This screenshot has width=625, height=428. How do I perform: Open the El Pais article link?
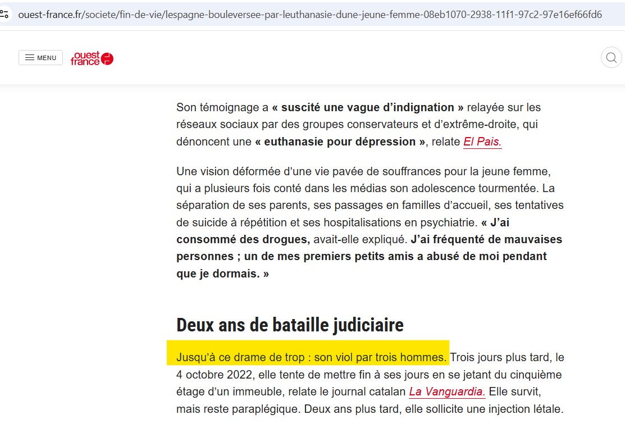[481, 142]
